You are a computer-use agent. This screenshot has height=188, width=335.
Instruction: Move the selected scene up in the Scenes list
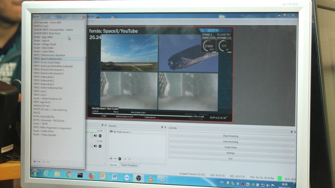pos(44,162)
